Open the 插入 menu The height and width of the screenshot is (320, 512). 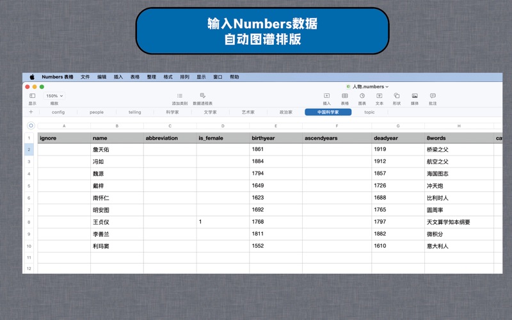tap(118, 77)
